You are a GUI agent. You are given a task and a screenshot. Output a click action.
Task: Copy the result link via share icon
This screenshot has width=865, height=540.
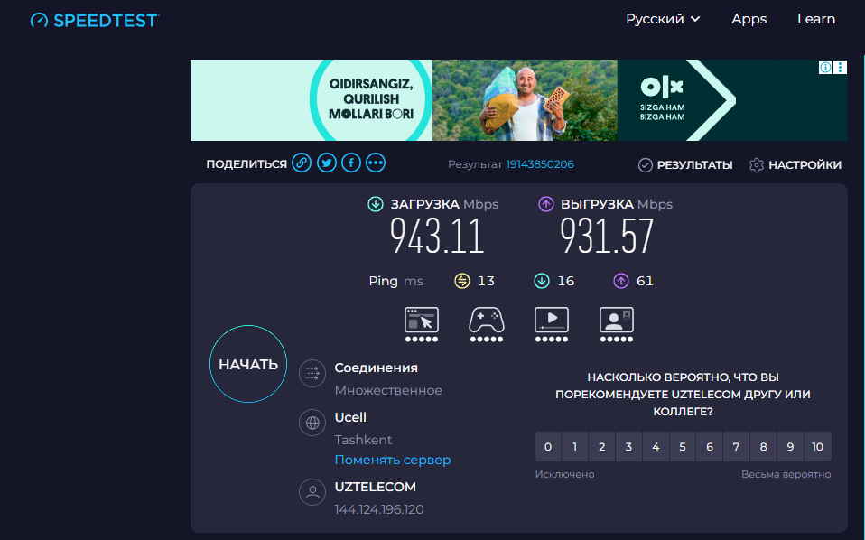coord(302,163)
